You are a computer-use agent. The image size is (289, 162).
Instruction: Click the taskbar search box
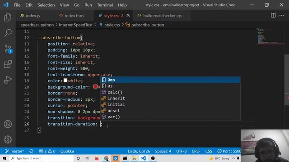pos(42,158)
